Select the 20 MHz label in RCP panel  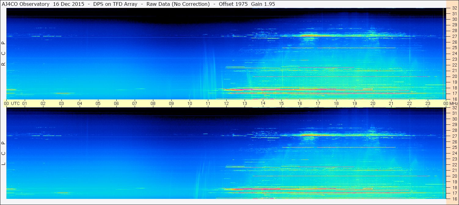click(454, 76)
